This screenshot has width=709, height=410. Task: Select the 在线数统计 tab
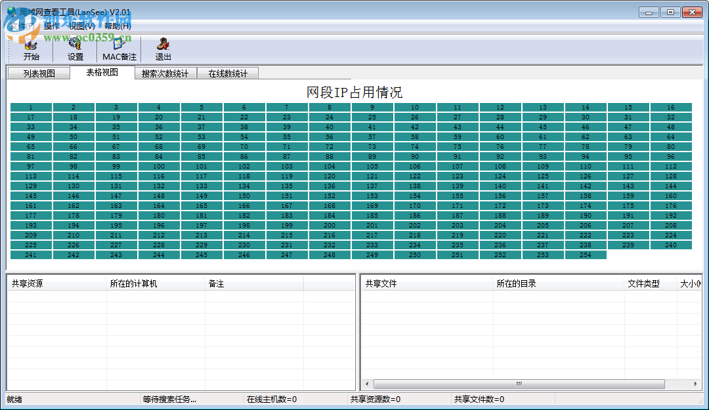pos(228,73)
